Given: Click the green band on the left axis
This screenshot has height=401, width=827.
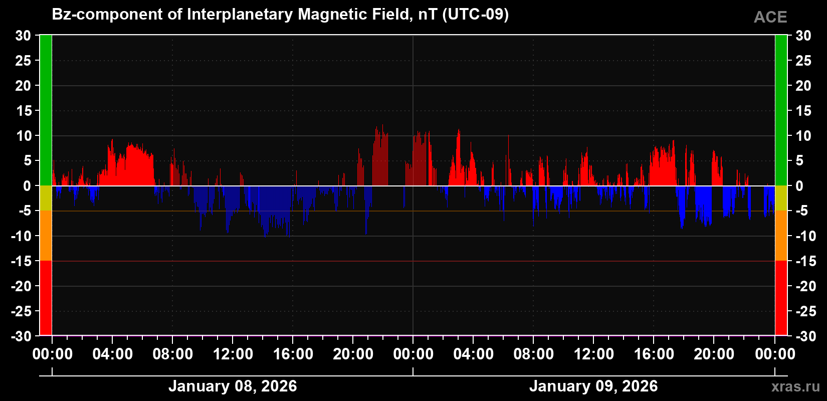Looking at the screenshot, I should coord(46,110).
